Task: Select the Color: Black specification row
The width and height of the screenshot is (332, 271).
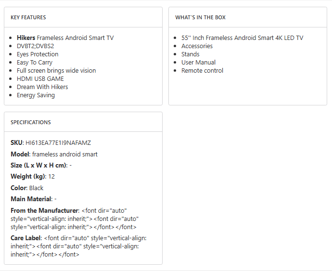Action: coord(27,188)
